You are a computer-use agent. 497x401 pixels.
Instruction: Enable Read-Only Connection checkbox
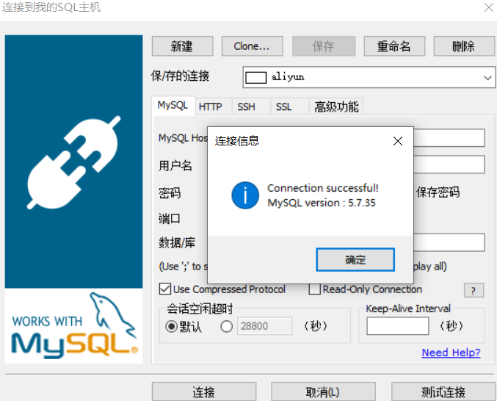point(314,289)
